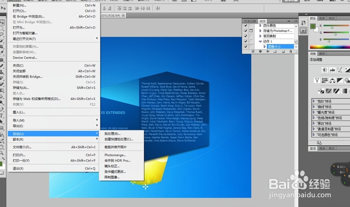Expand the "曲线"预设 list
Viewport: 350px width, 207px height.
pyautogui.click(x=313, y=107)
